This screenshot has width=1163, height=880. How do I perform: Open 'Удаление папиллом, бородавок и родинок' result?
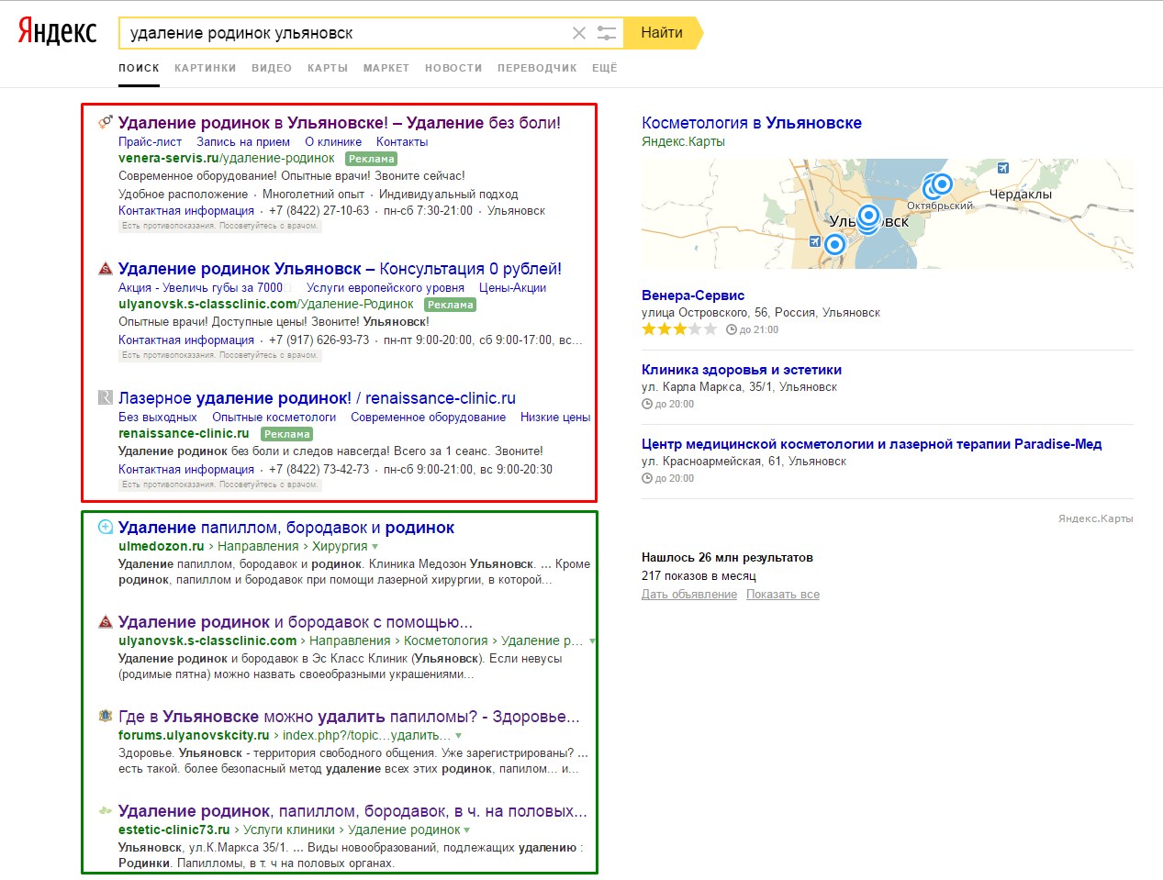(286, 528)
